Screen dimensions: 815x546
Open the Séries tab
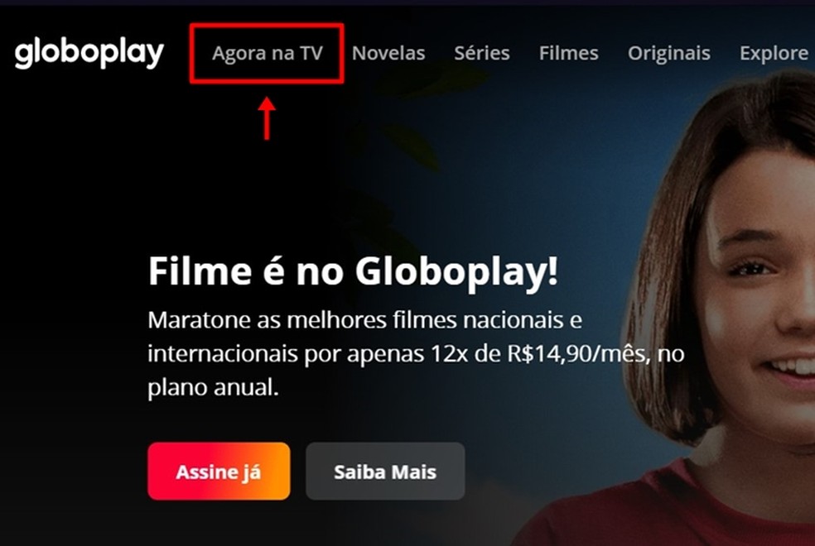(x=482, y=53)
